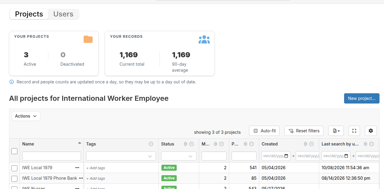Viewport: 384px width, 189px height.
Task: Sort by Created column
Action: pyautogui.click(x=305, y=144)
